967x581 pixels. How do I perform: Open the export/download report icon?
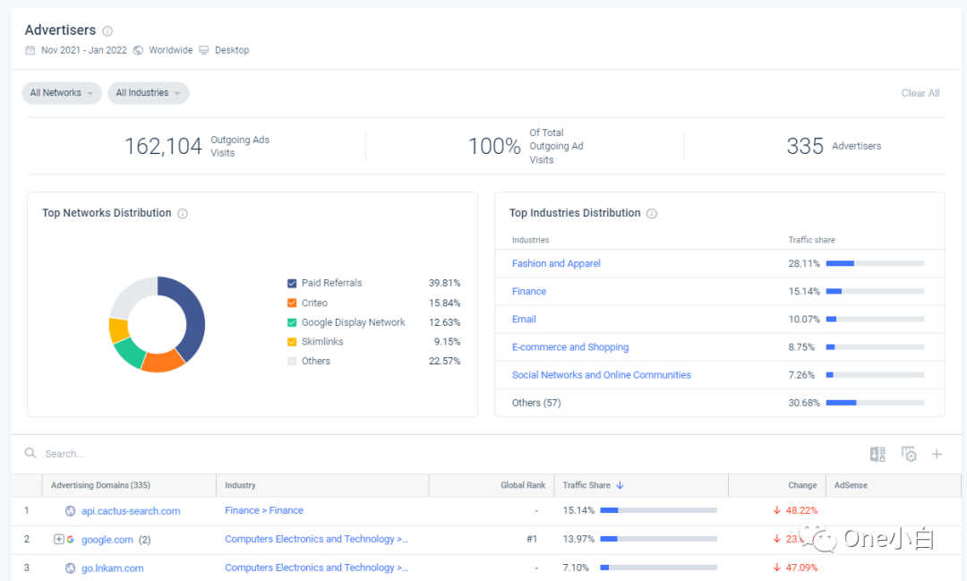[x=877, y=454]
